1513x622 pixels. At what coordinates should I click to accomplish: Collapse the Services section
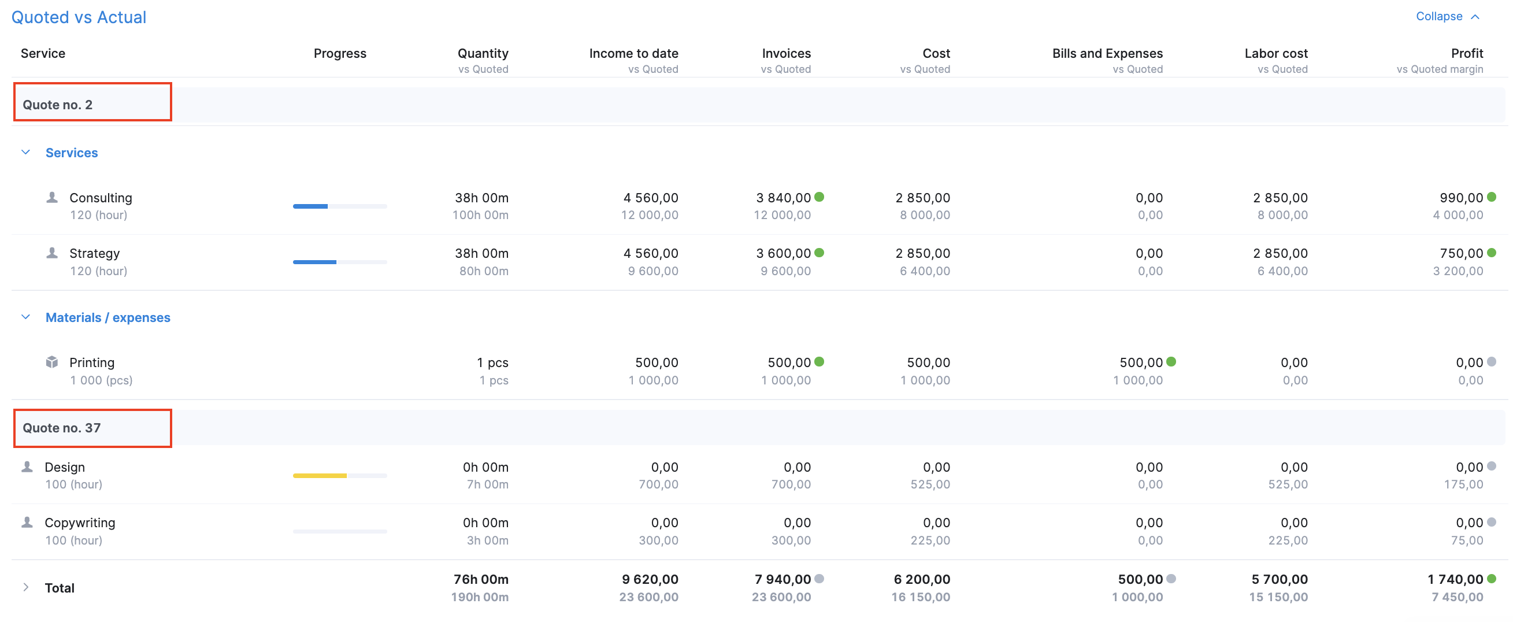click(25, 152)
